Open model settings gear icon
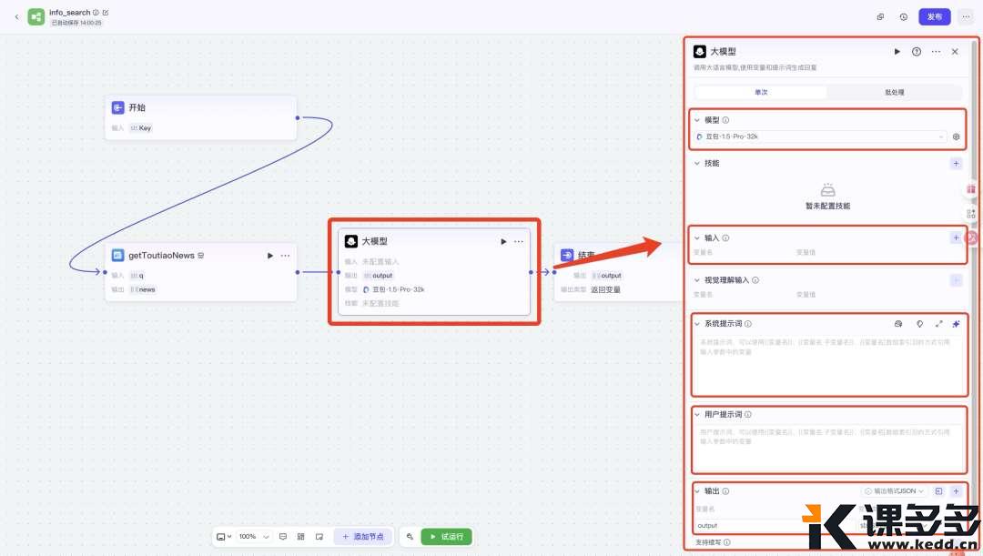983x556 pixels. (956, 136)
